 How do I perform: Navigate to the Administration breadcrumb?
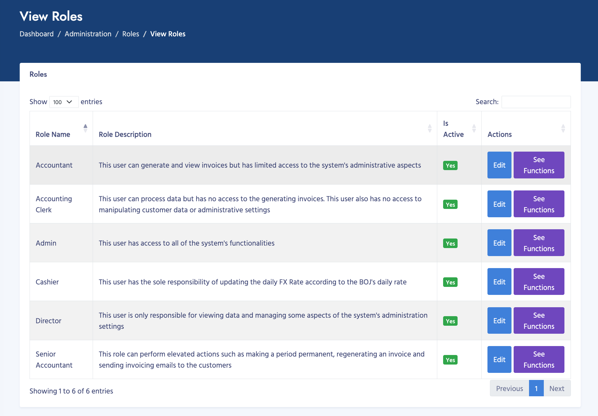point(88,34)
